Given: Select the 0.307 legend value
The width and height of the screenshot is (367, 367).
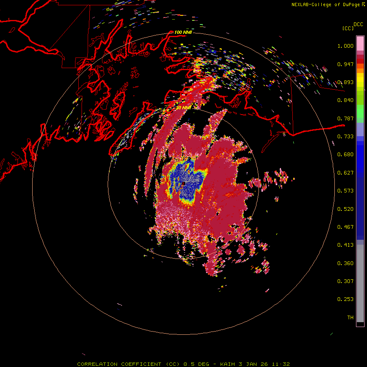Looking at the screenshot, I should 345,281.
